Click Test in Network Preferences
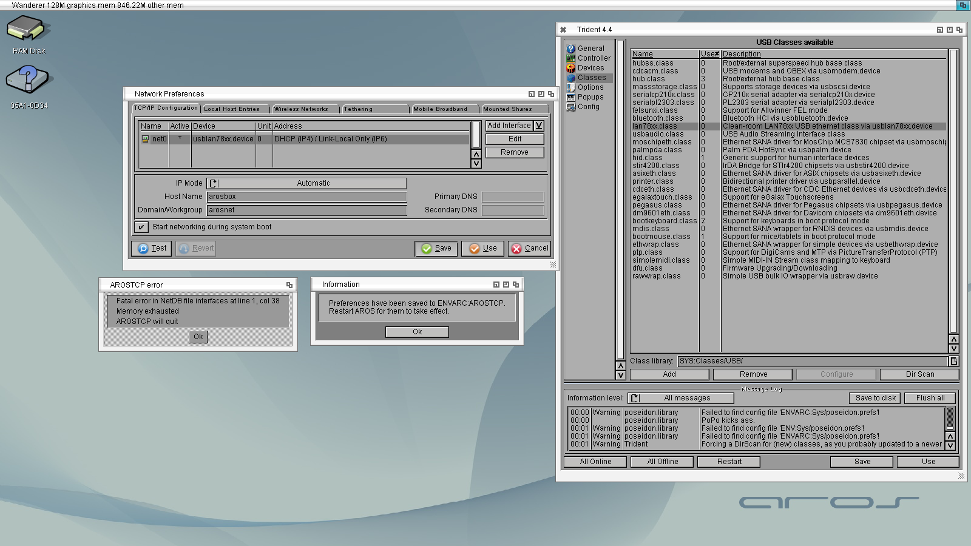Screen dimensions: 971x546 [x=152, y=248]
